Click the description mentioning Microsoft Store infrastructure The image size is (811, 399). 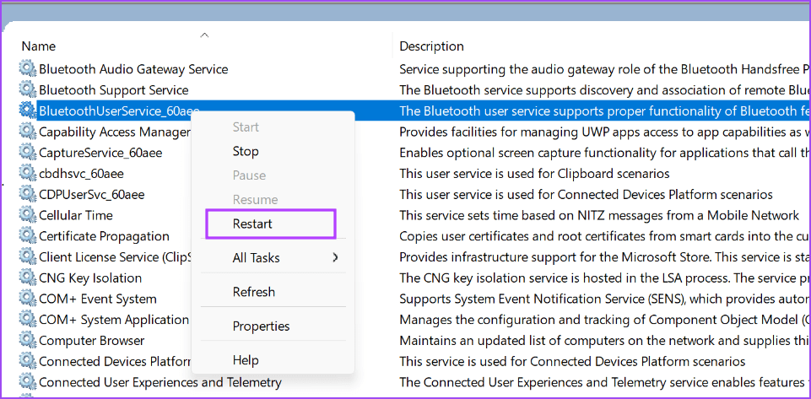(605, 257)
